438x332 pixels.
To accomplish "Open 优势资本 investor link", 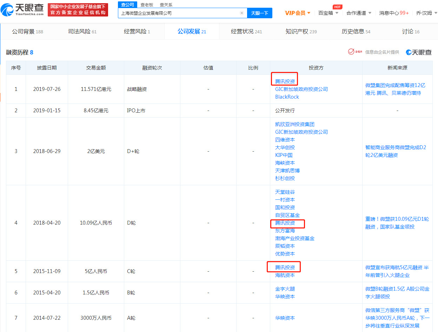I will 285,254.
